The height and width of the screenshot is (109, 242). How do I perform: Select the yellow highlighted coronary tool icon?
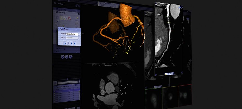click(x=62, y=18)
